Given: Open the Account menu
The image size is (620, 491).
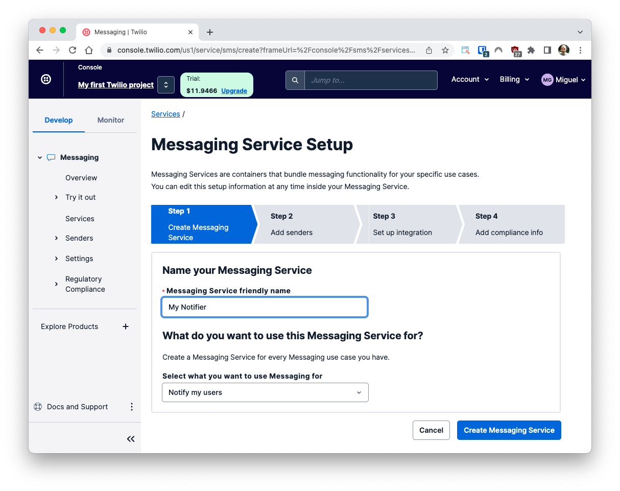Looking at the screenshot, I should point(470,79).
